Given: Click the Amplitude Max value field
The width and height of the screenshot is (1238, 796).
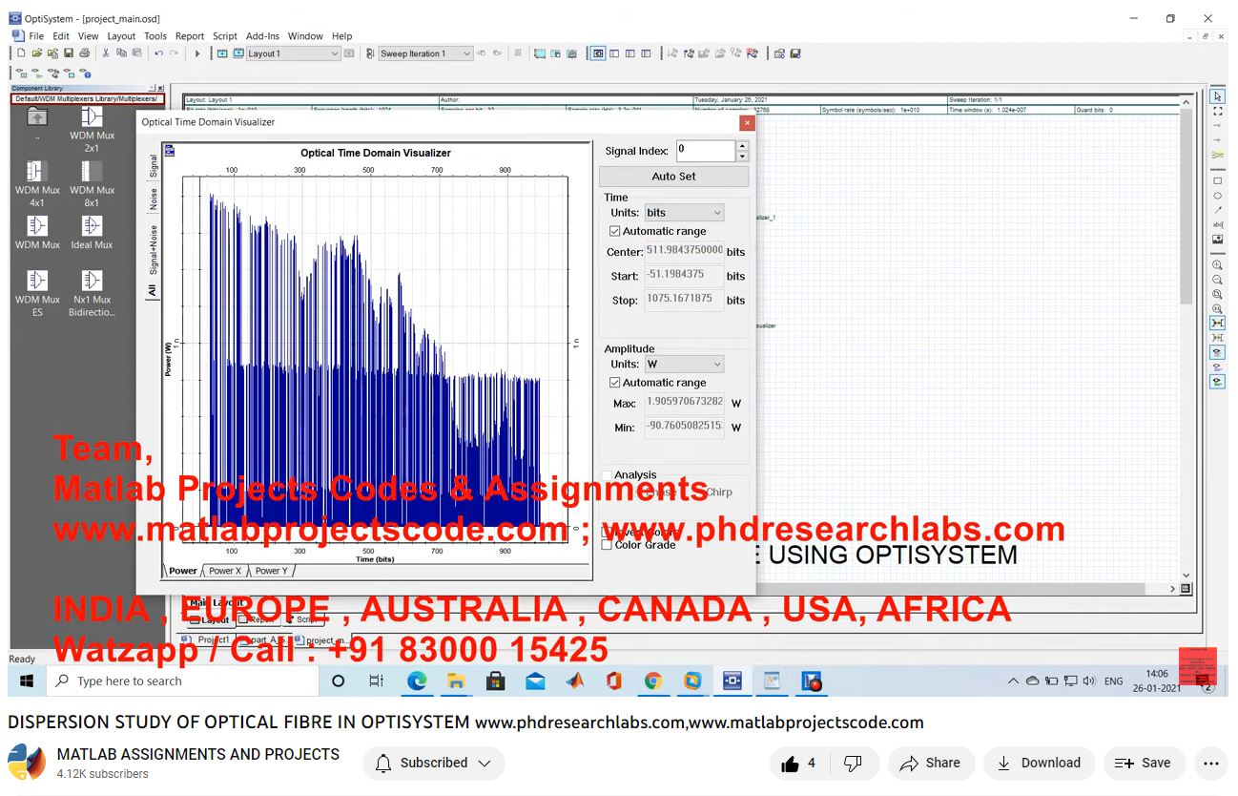Looking at the screenshot, I should (684, 403).
